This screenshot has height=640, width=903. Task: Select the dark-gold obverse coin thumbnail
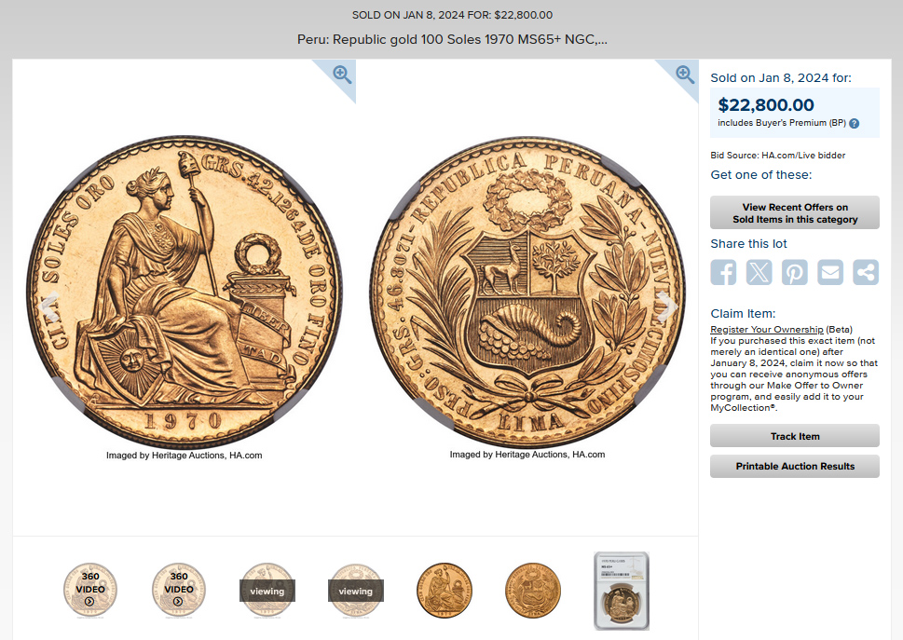coord(444,591)
